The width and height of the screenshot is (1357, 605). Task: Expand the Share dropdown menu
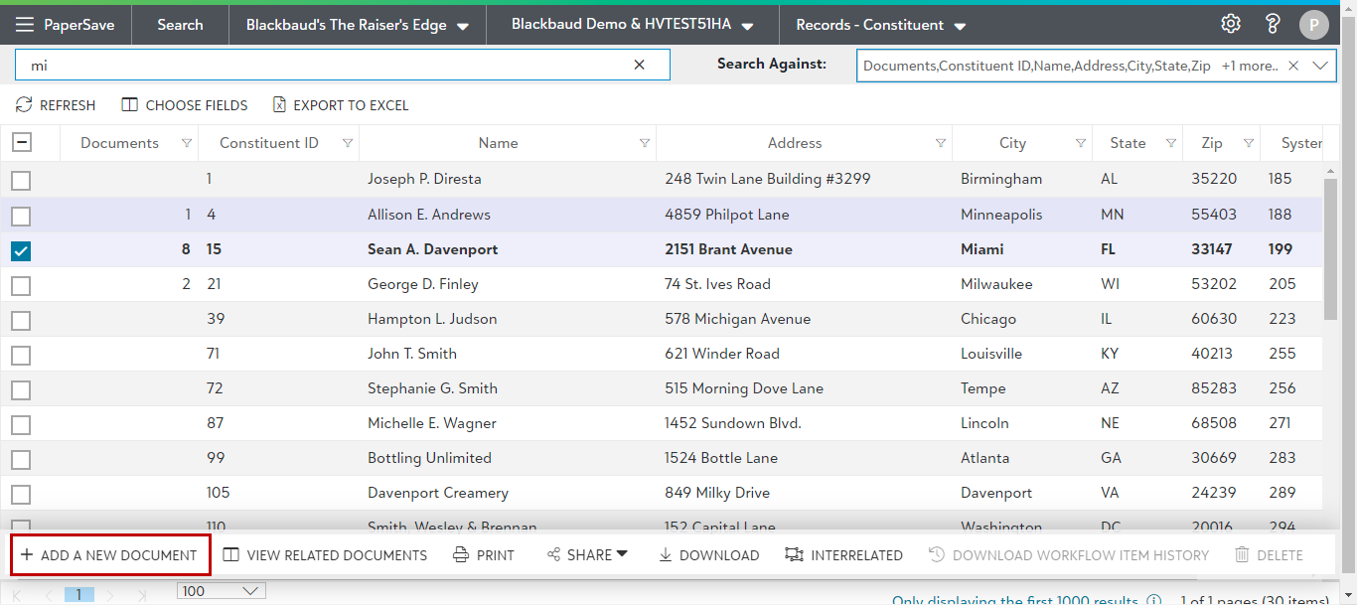pyautogui.click(x=588, y=555)
